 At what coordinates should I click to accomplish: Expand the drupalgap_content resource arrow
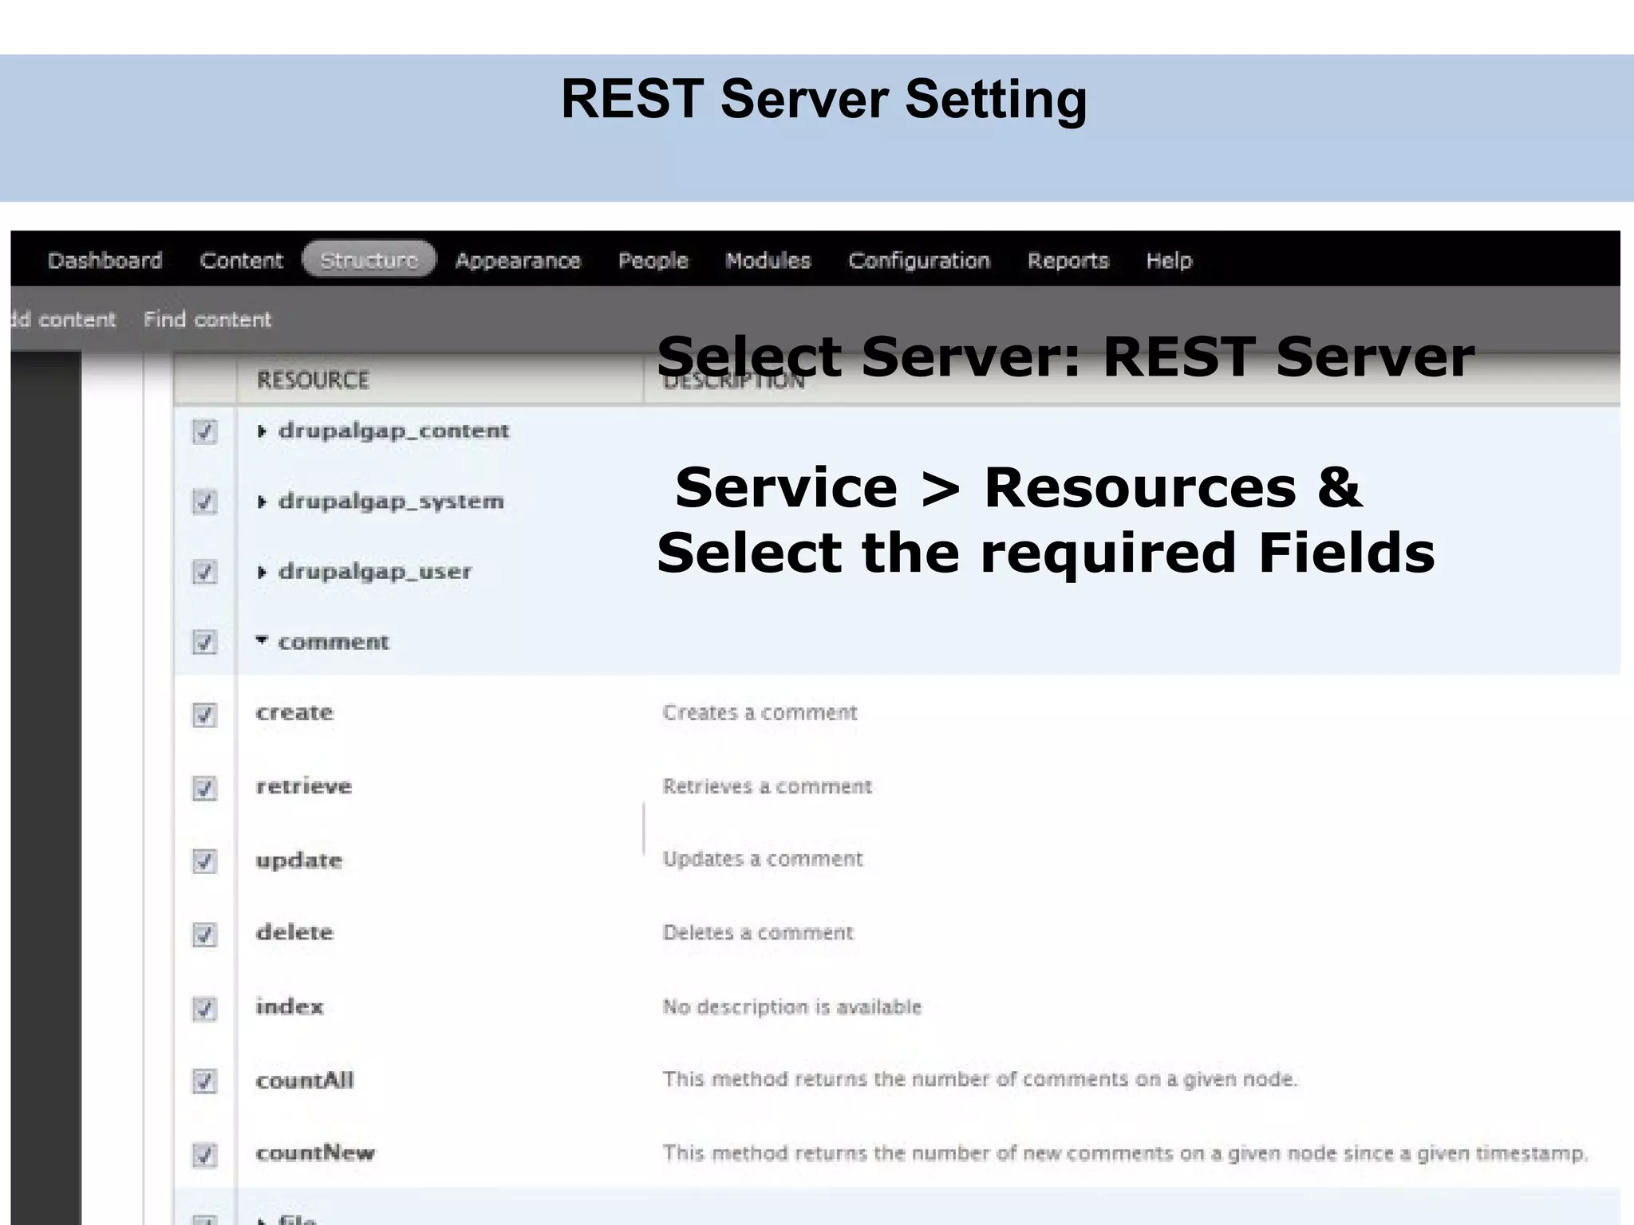click(x=262, y=431)
